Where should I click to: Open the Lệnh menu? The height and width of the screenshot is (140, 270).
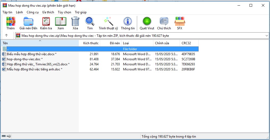[x=19, y=12]
